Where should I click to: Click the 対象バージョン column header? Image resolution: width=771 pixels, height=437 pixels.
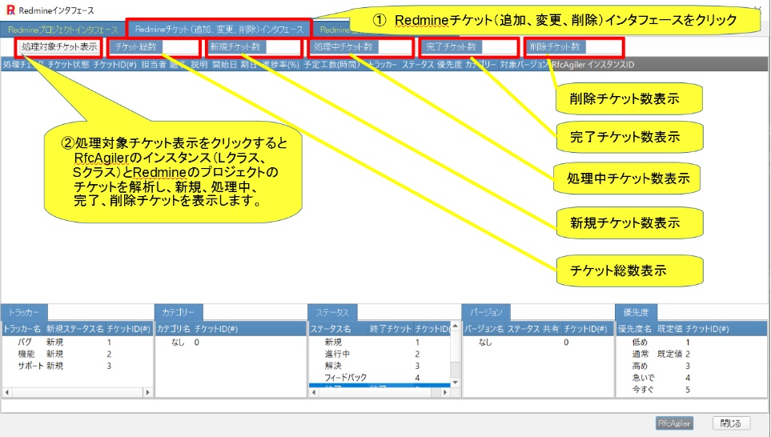[x=524, y=64]
